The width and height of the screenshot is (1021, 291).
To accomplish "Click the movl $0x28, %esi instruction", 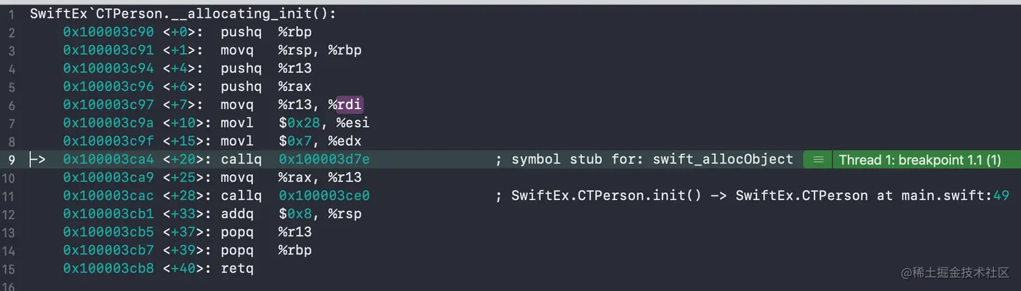I will pyautogui.click(x=295, y=123).
